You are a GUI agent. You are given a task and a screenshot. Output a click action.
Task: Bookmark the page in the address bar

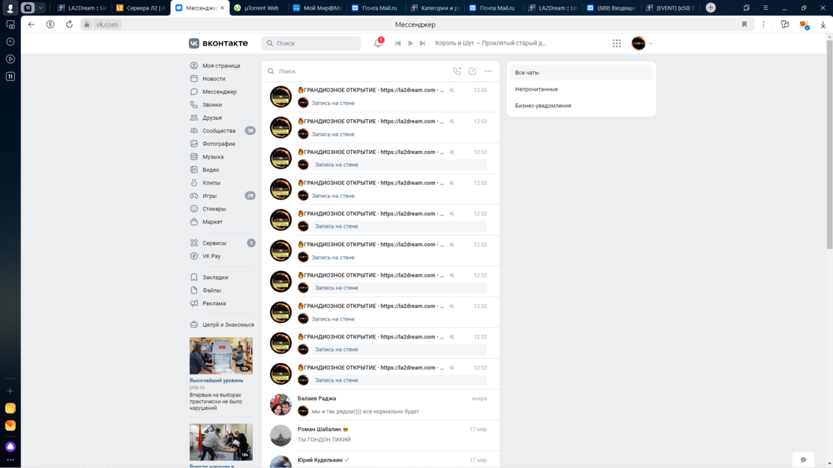744,25
